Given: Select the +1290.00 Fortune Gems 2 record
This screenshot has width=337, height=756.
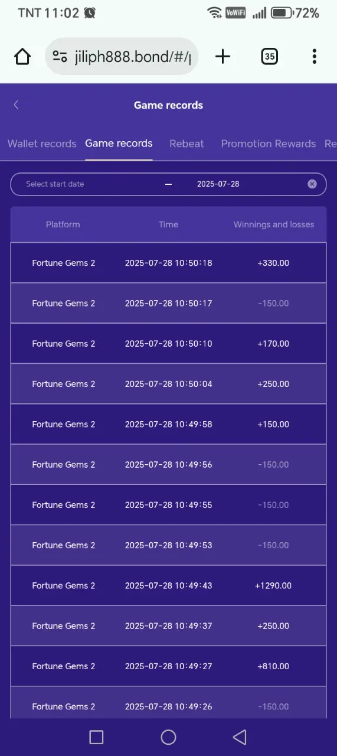Looking at the screenshot, I should coord(168,585).
